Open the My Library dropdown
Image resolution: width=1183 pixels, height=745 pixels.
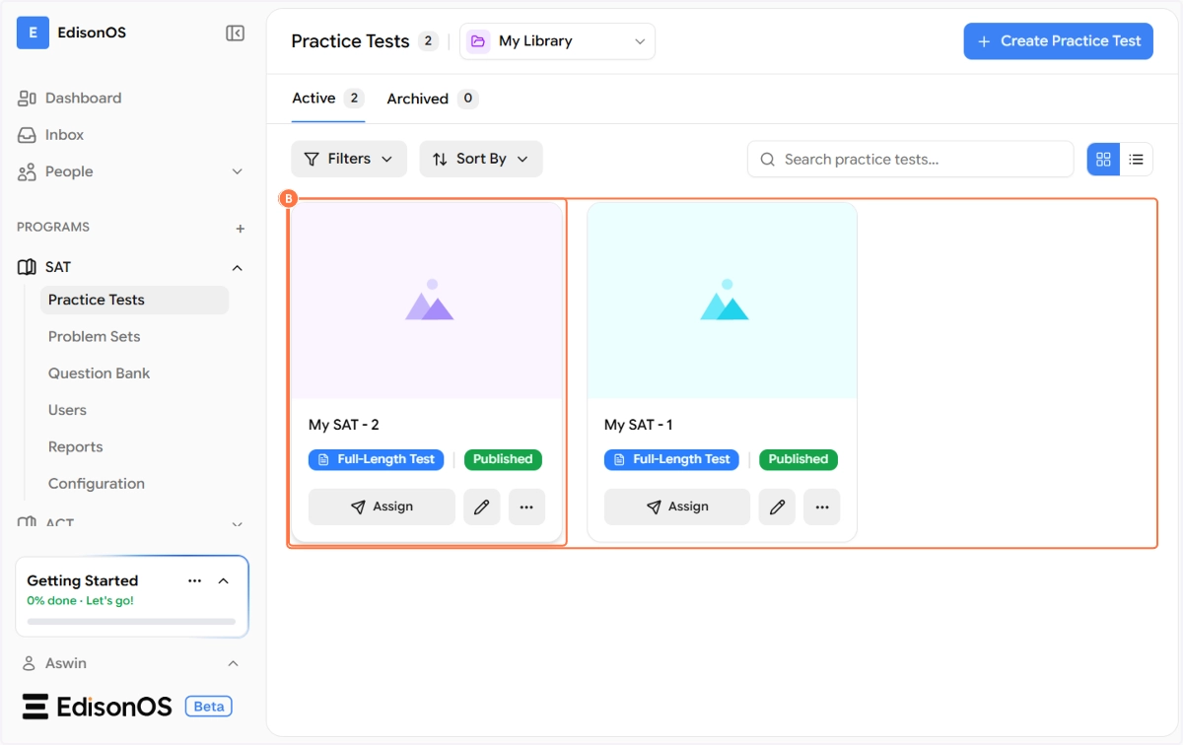[x=557, y=41]
